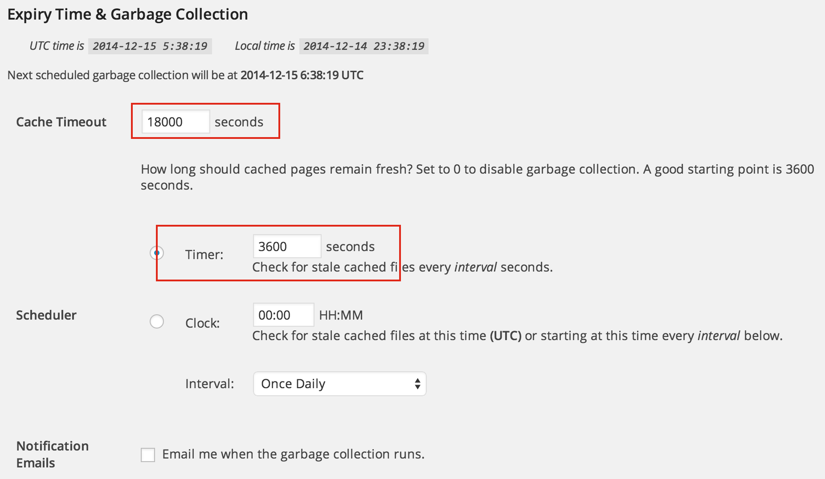Click the UTC time value 2014-12-15 5:38:19
The image size is (825, 479).
pyautogui.click(x=150, y=46)
